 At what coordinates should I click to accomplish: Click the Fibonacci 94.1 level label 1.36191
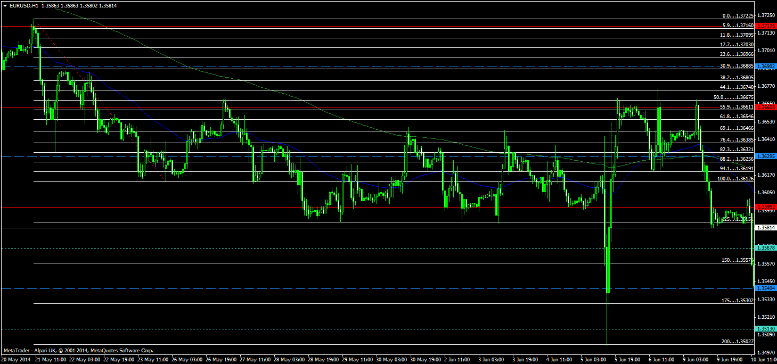click(x=737, y=169)
